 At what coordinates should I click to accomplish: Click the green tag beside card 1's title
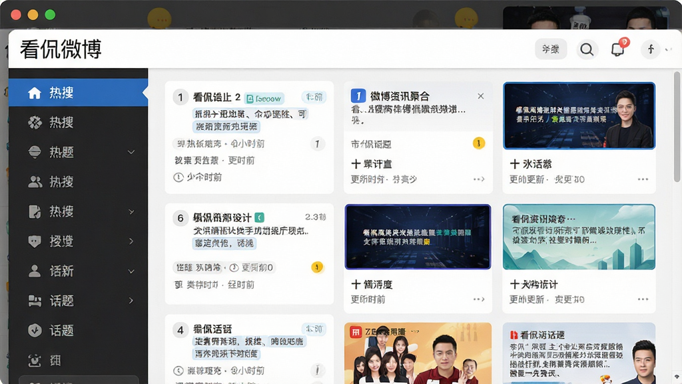click(x=264, y=99)
